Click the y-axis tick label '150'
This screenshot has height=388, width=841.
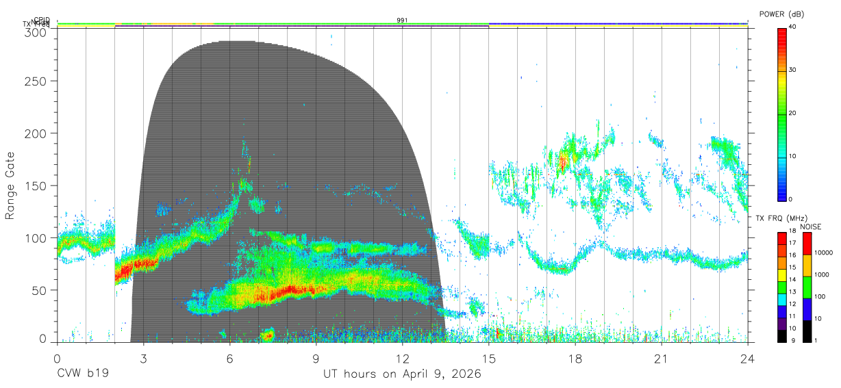tap(37, 185)
